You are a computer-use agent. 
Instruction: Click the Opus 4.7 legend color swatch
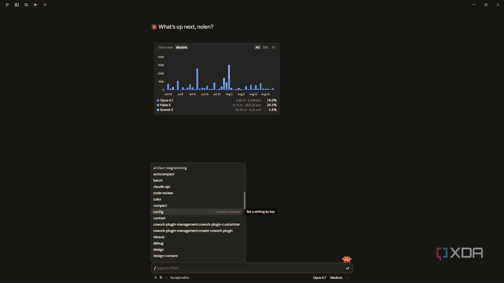(158, 100)
